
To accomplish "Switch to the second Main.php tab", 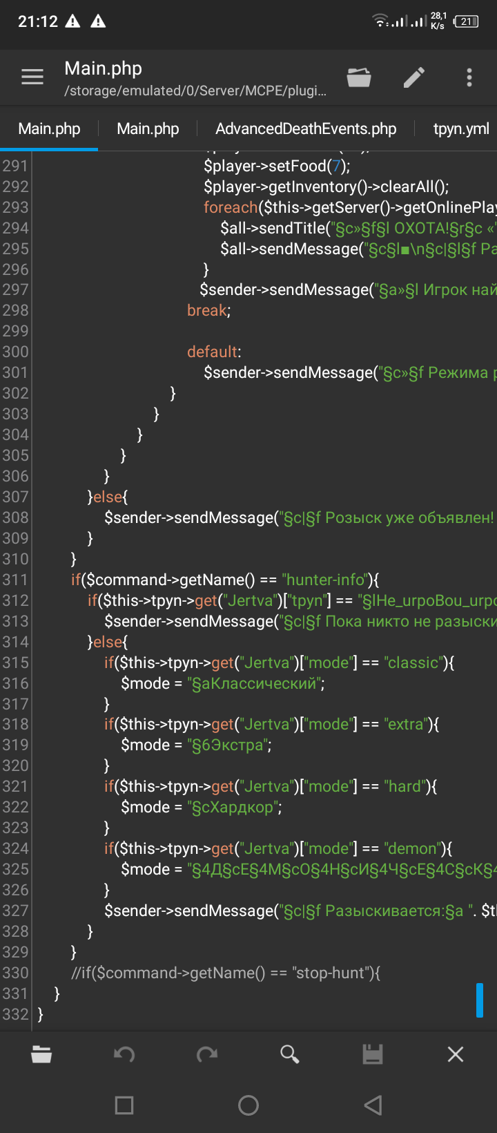I will tap(148, 129).
